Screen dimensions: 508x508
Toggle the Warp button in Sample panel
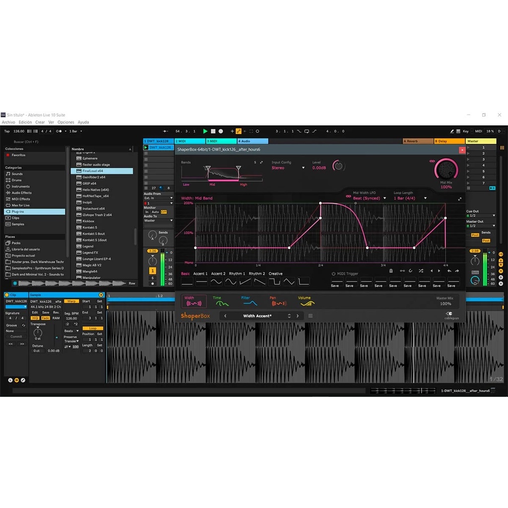[71, 301]
